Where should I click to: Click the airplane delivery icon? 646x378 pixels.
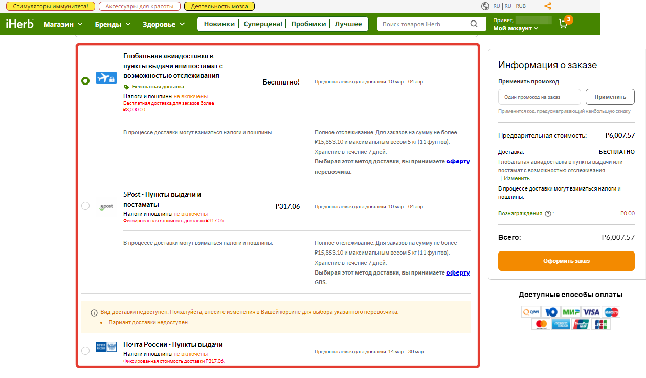[106, 78]
